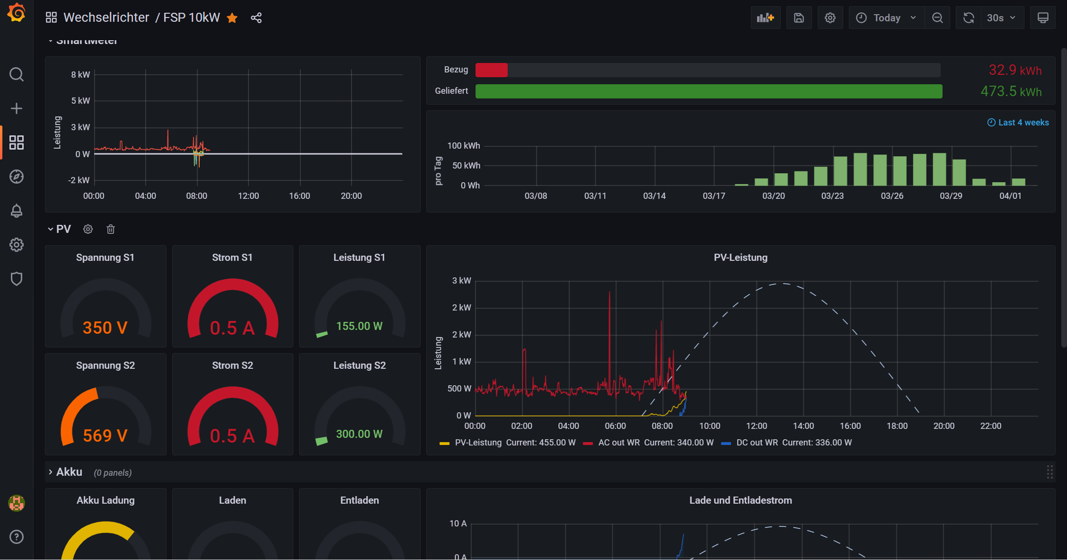Viewport: 1067px width, 560px height.
Task: Delete PV row using trash icon
Action: (x=111, y=229)
